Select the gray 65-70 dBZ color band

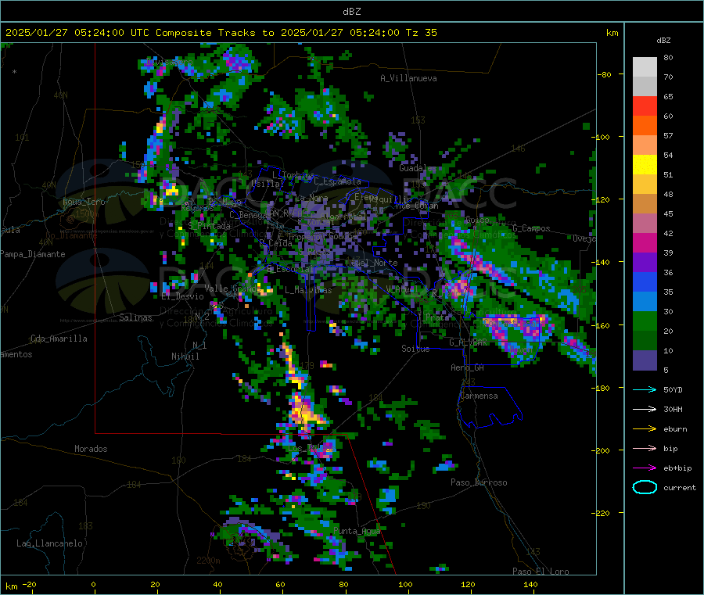click(645, 87)
